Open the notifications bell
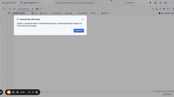Image resolution: width=174 pixels, height=97 pixels. pos(161,3)
